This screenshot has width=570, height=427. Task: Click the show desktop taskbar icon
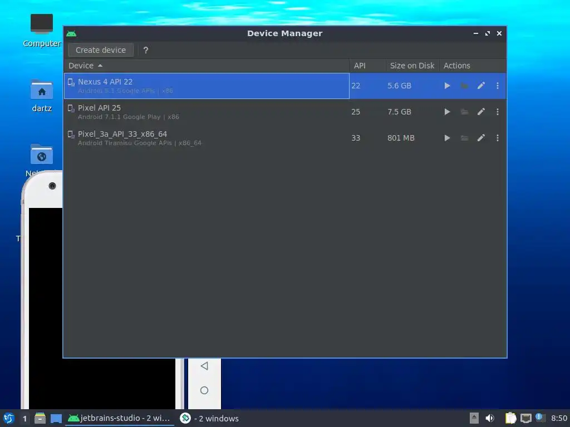coord(56,419)
